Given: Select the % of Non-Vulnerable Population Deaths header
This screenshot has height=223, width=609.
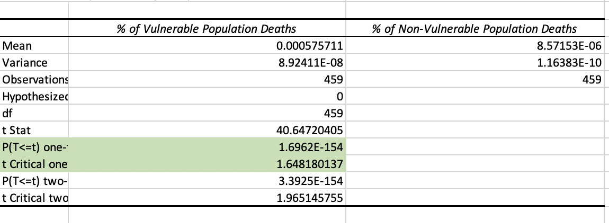Looking at the screenshot, I should (x=474, y=29).
